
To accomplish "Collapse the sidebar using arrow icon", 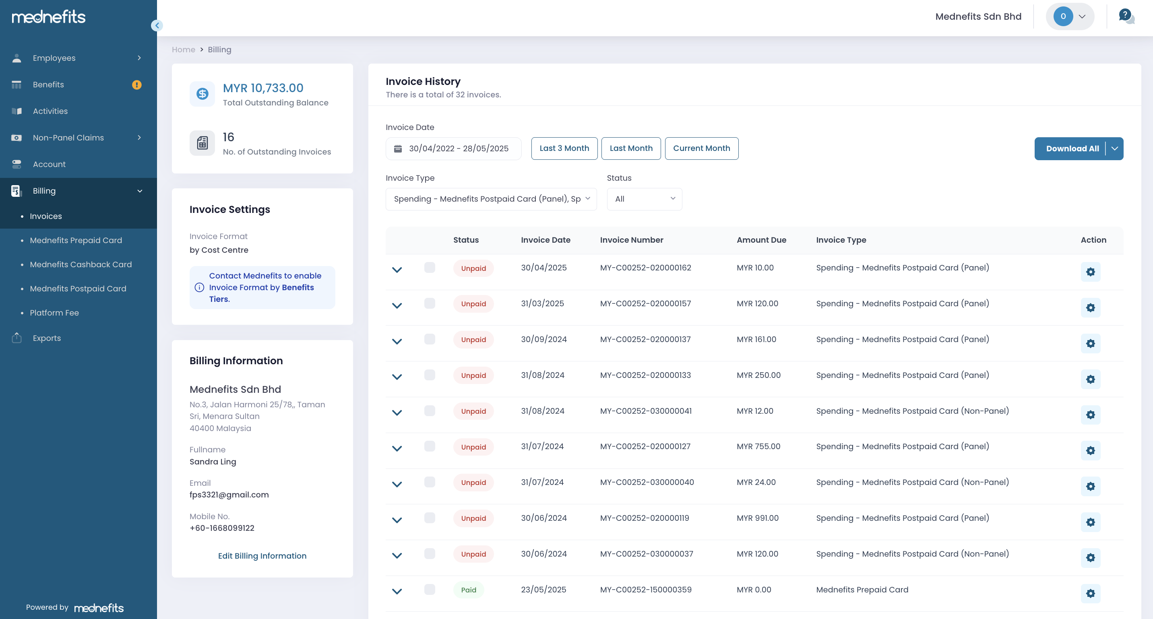I will (157, 25).
